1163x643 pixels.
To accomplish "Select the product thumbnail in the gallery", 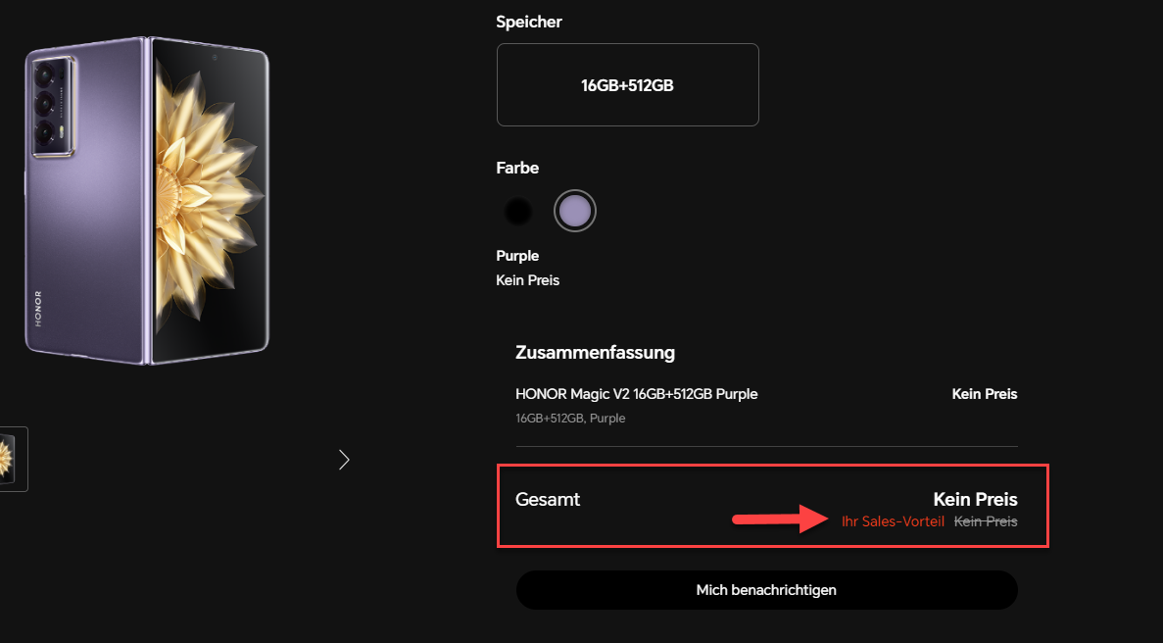I will (x=12, y=459).
